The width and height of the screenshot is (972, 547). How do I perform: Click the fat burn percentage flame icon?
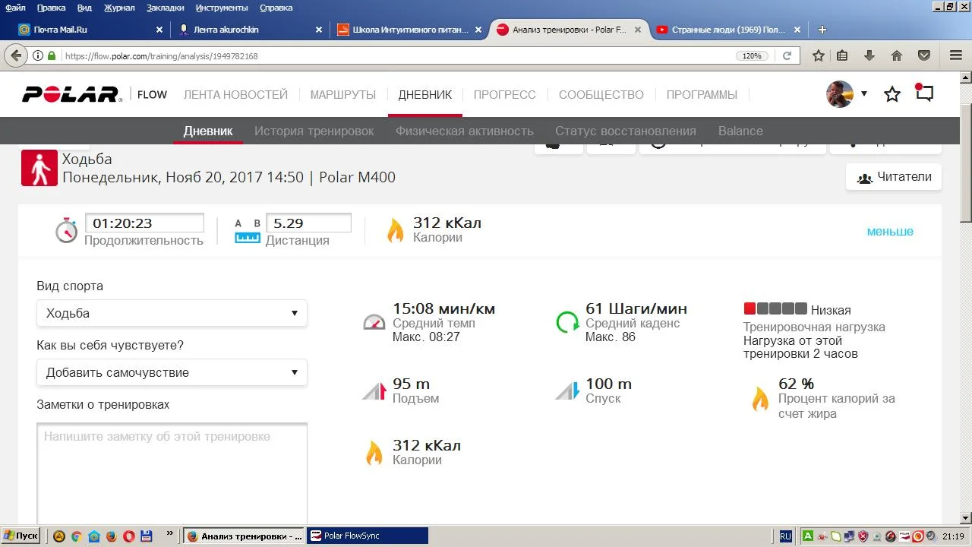point(760,399)
